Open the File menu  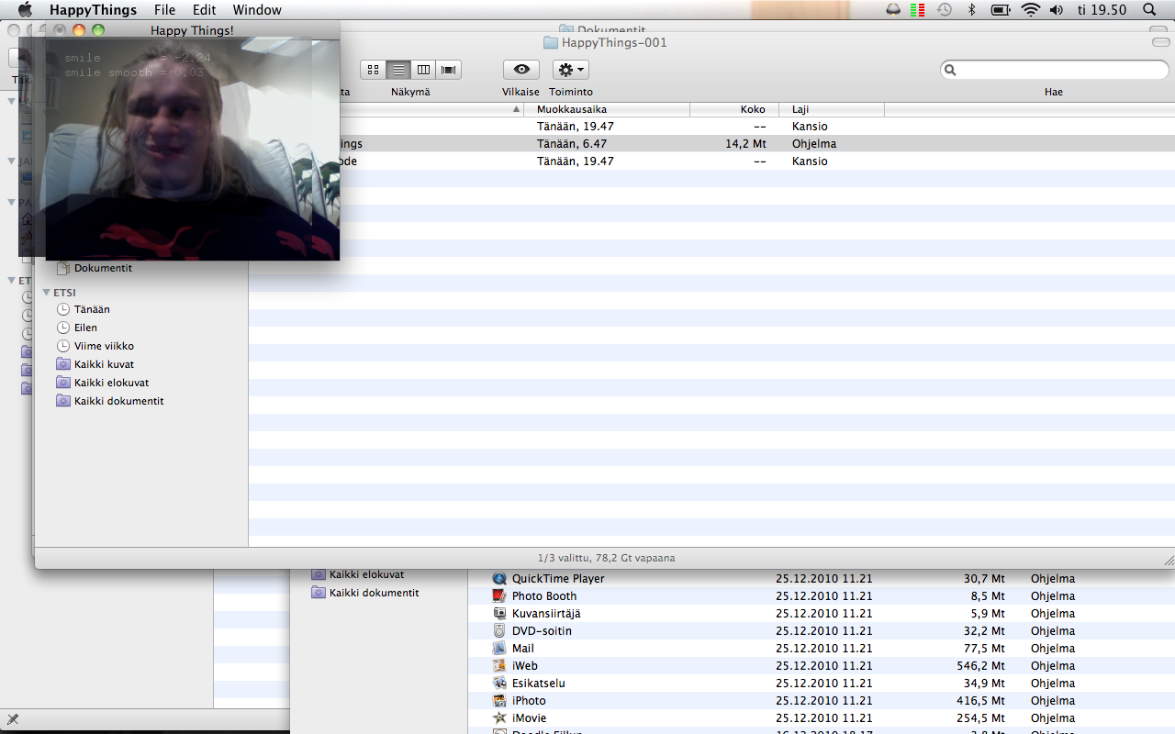(x=164, y=10)
